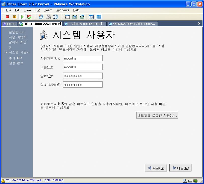The image size is (204, 184).
Task: Open the Windows menu in menu bar
Action: [62, 10]
